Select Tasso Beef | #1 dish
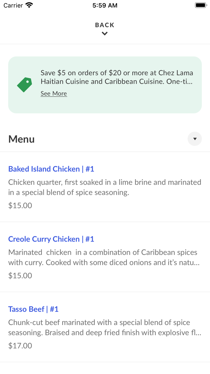 tap(33, 309)
